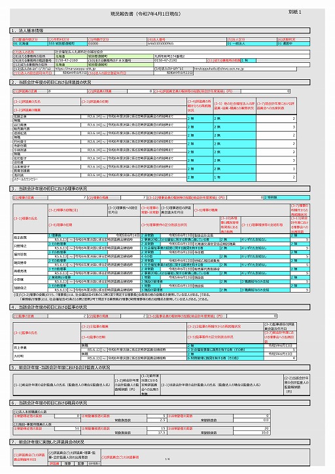The width and height of the screenshot is (335, 474).
Task: Select the 01 一般法人 cell
Action: (252, 43)
